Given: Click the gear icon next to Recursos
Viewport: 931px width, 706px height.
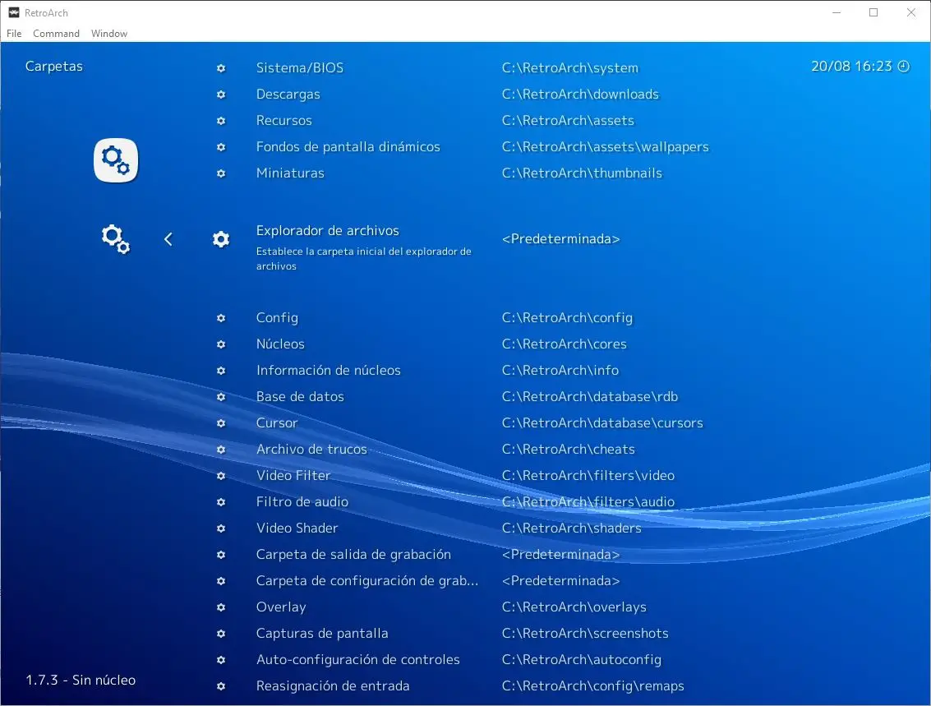Looking at the screenshot, I should (221, 121).
